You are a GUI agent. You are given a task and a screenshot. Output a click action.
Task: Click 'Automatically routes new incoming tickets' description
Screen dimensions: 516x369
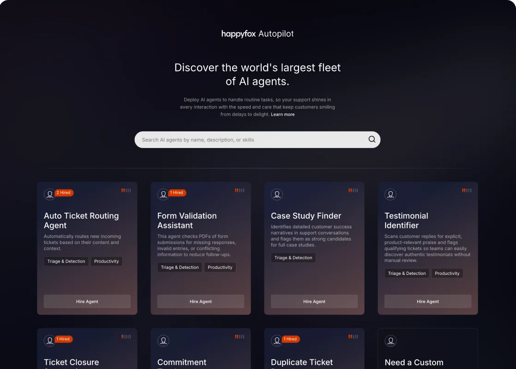tap(82, 242)
